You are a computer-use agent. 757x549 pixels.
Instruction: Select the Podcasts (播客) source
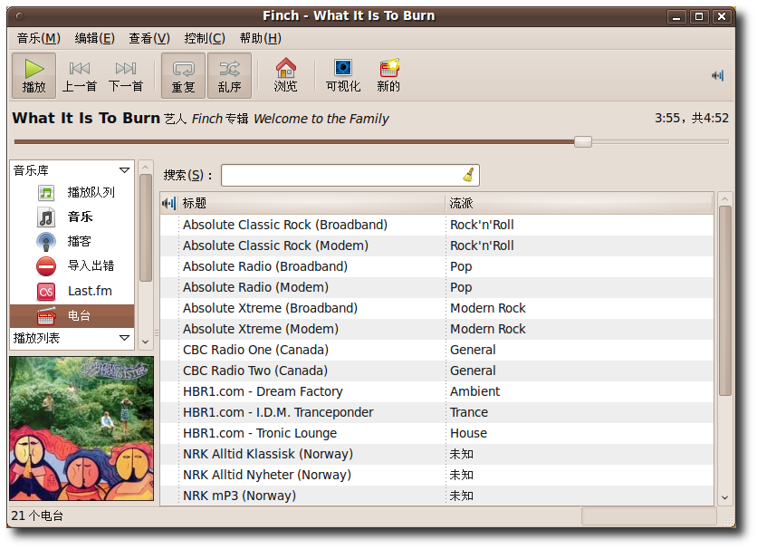[72, 241]
